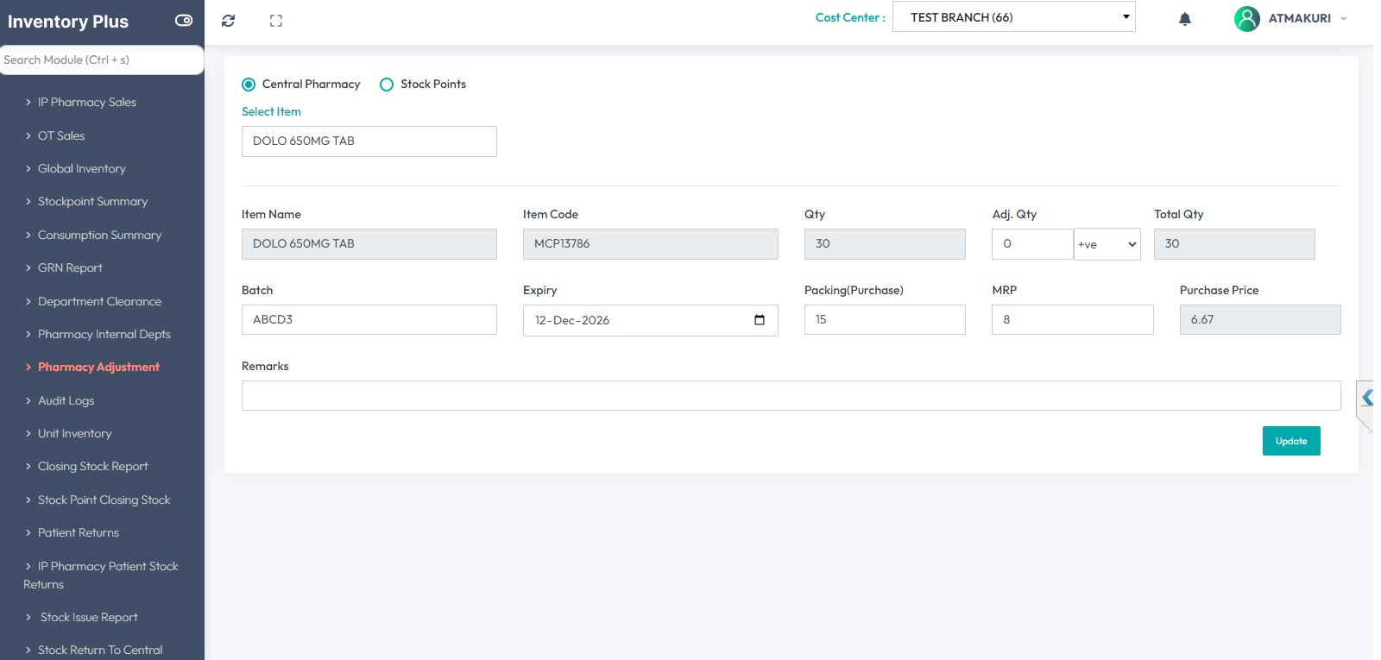Open Stock Point Closing Stock item
The image size is (1381, 660).
click(104, 500)
